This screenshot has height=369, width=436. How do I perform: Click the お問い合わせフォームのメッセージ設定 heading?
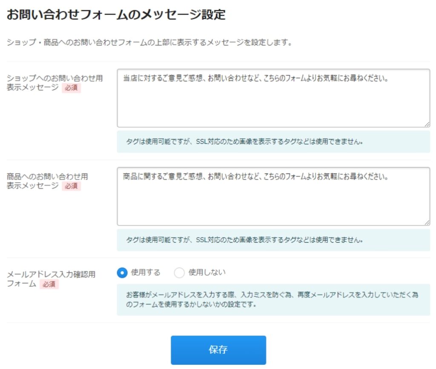tap(116, 15)
